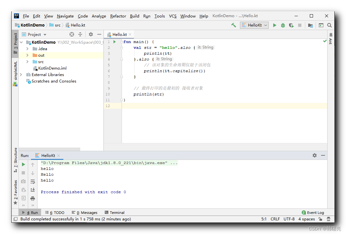Image resolution: width=346 pixels, height=234 pixels.
Task: Start debugging with the bug icon
Action: (x=283, y=25)
